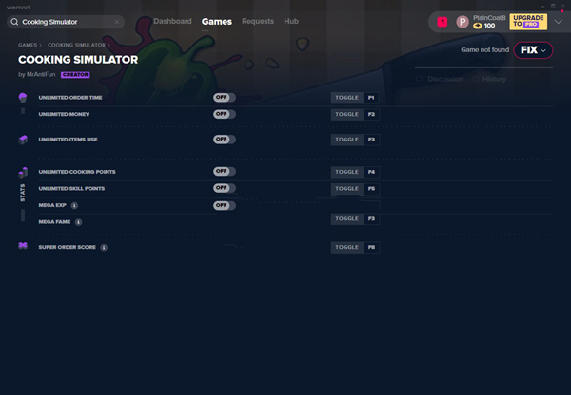Click the Discussion chat icon
This screenshot has width=571, height=395.
click(419, 79)
